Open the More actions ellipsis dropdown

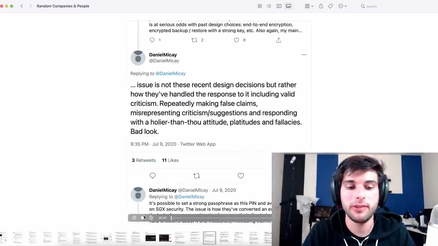(343, 6)
